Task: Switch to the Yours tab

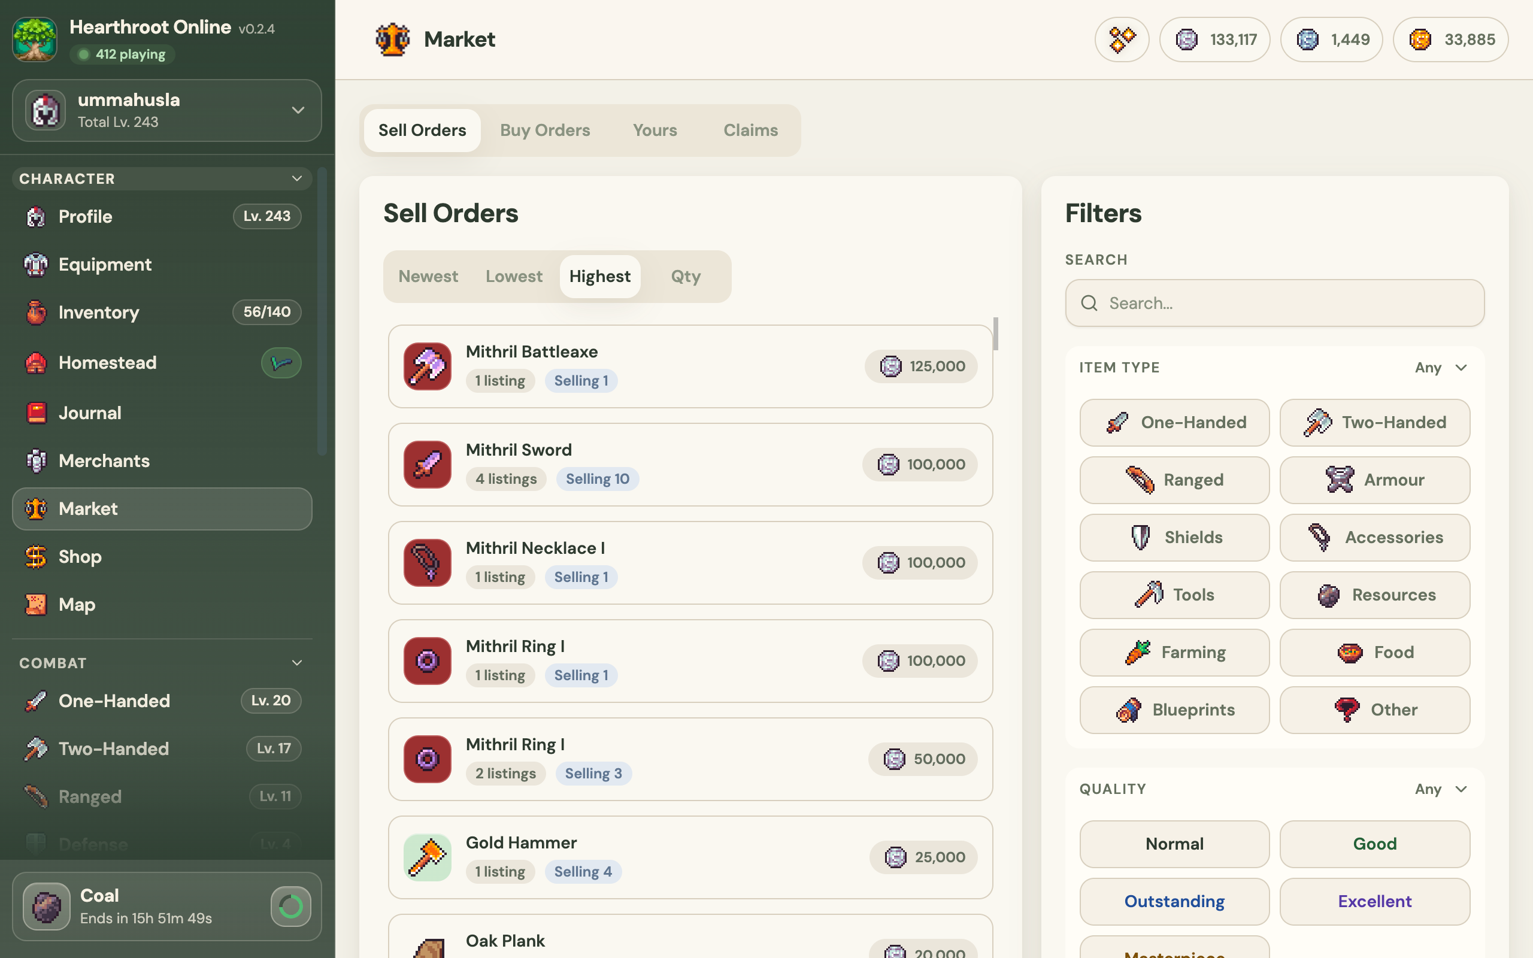Action: pos(655,130)
